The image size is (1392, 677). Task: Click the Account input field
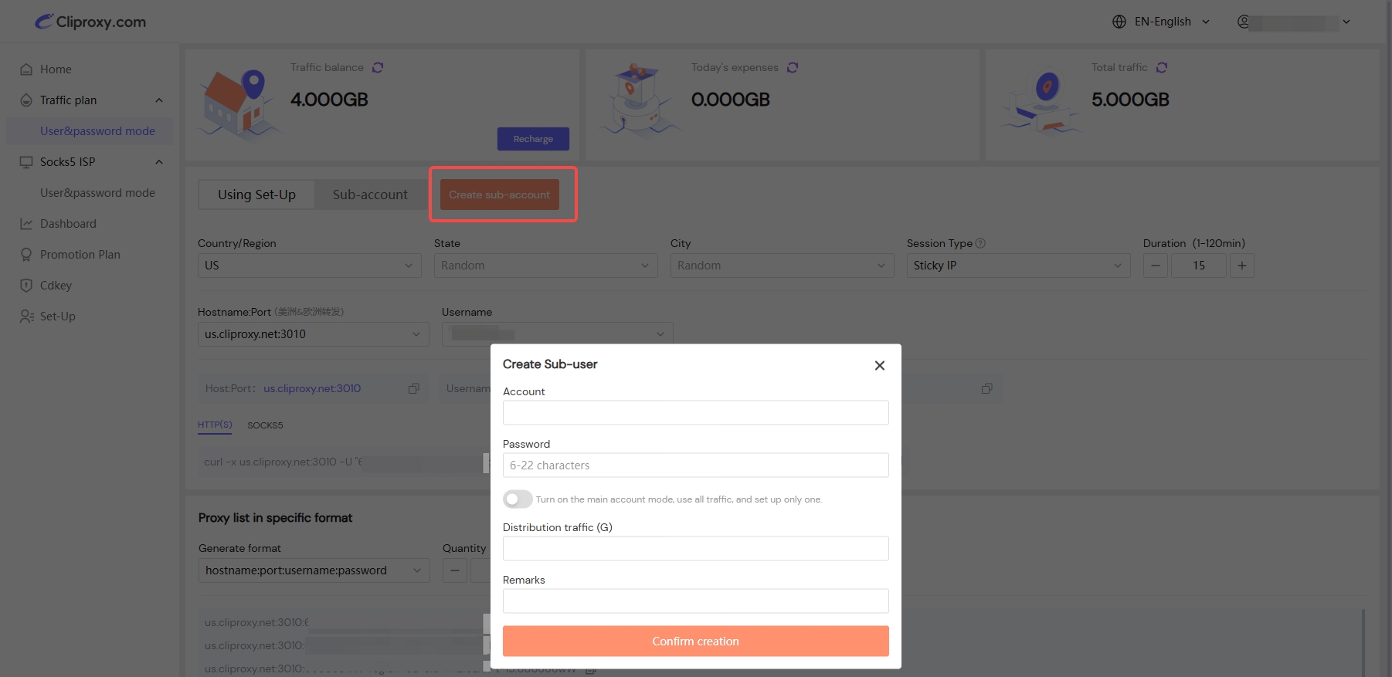pyautogui.click(x=695, y=413)
